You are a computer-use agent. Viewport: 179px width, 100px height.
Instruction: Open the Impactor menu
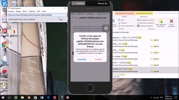click(11, 11)
